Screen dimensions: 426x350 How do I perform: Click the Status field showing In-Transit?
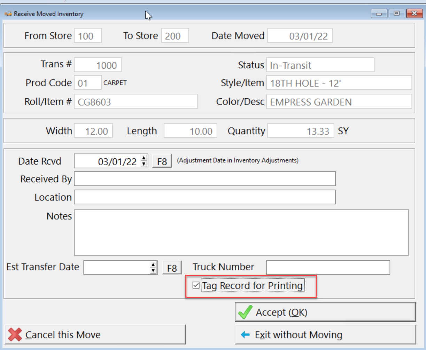[x=320, y=65]
